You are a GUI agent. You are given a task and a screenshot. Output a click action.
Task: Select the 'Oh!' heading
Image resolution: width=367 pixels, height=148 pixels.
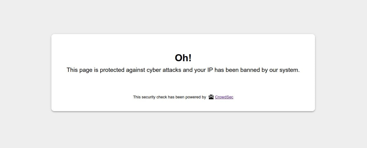pyautogui.click(x=183, y=58)
